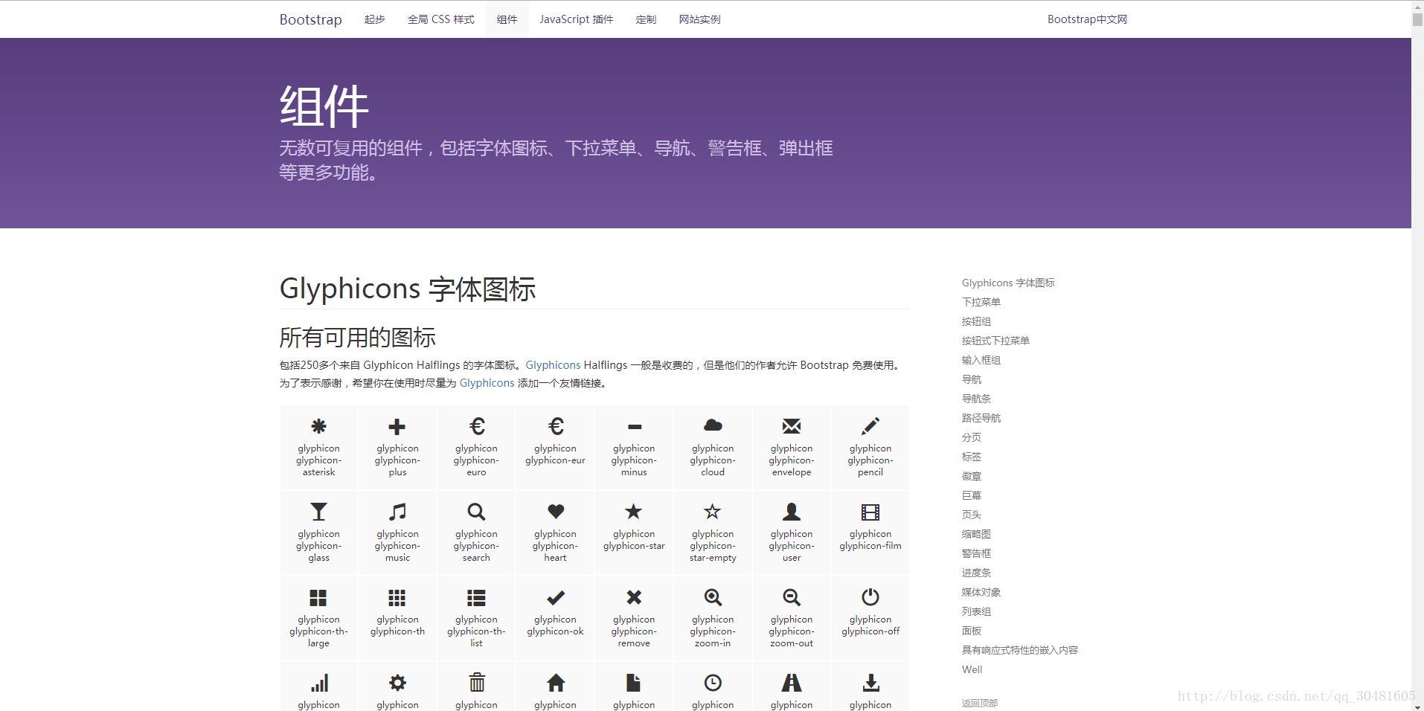Image resolution: width=1424 pixels, height=711 pixels.
Task: Choose the glyphicon-th grid icon
Action: [x=397, y=597]
